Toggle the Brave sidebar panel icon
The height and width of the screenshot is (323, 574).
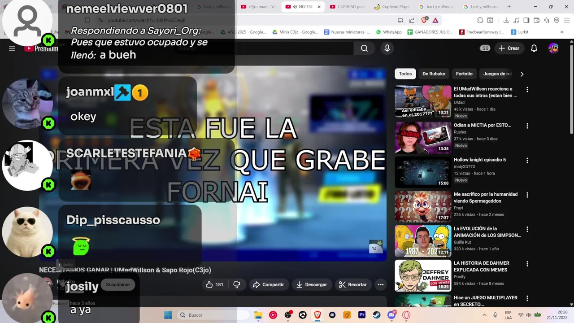click(x=526, y=20)
